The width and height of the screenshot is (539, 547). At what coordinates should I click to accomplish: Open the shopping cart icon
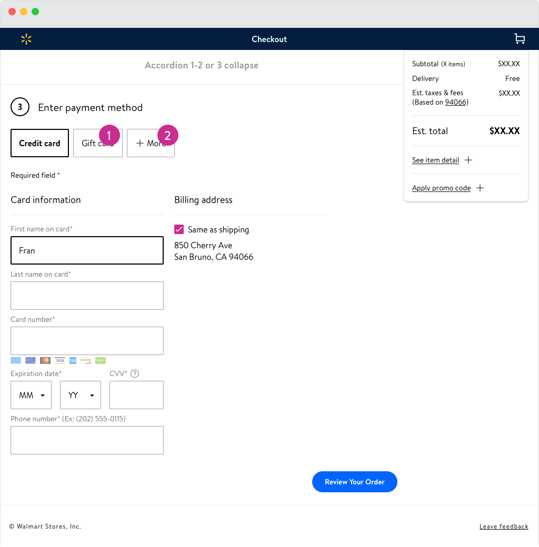pyautogui.click(x=520, y=39)
